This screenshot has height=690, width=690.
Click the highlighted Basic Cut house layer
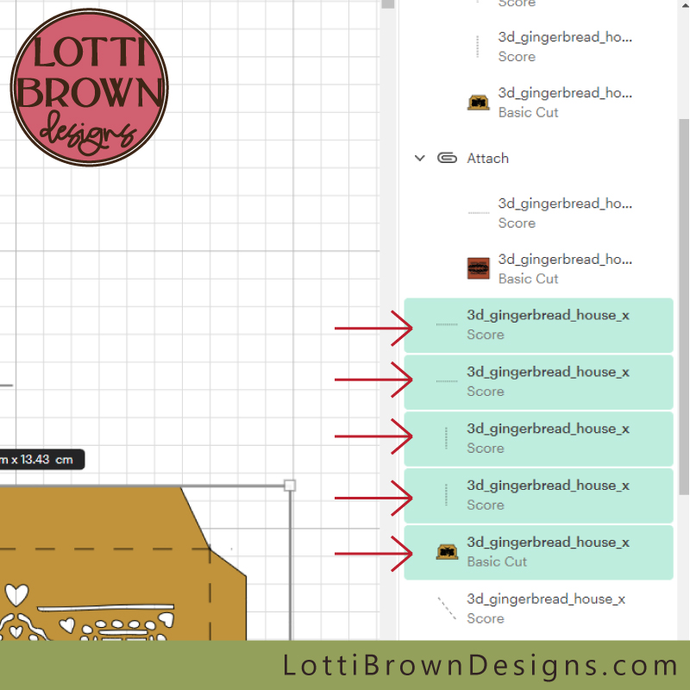[x=538, y=552]
